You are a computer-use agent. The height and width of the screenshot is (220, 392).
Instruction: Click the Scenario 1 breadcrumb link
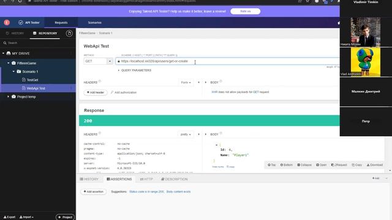click(x=105, y=33)
